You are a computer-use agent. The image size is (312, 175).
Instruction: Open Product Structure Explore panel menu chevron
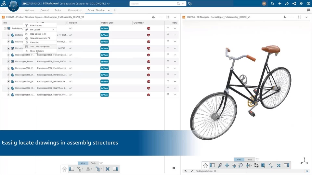coord(175,17)
